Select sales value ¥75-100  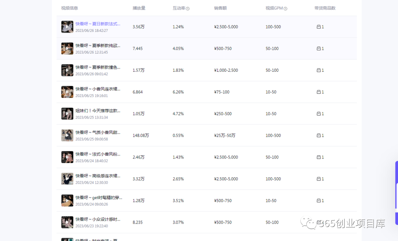(x=221, y=92)
